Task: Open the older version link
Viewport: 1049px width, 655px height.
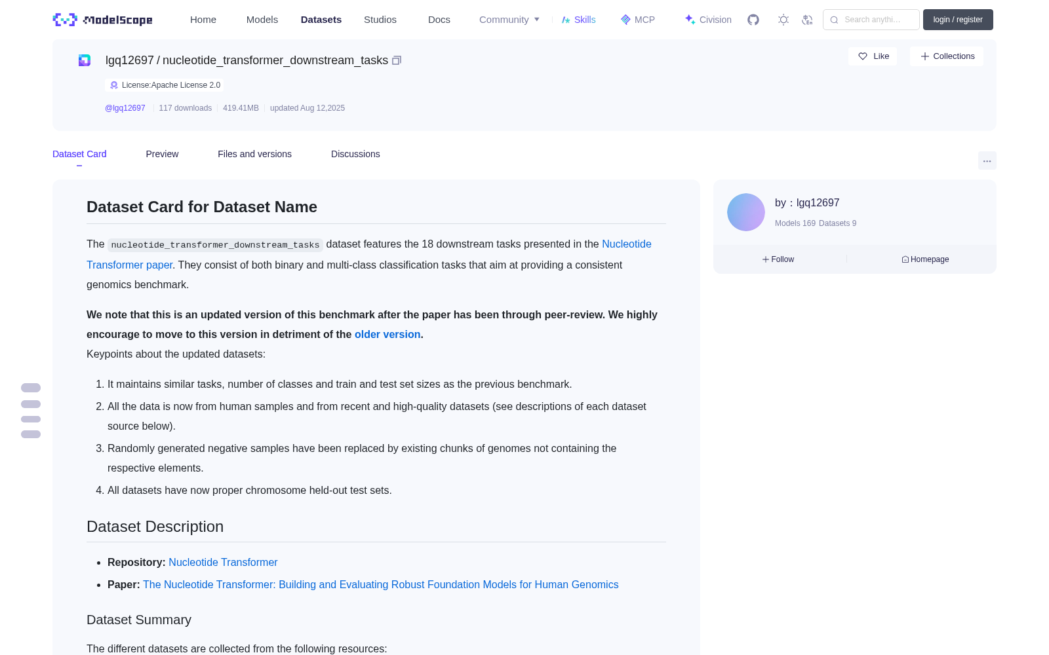Action: tap(387, 334)
